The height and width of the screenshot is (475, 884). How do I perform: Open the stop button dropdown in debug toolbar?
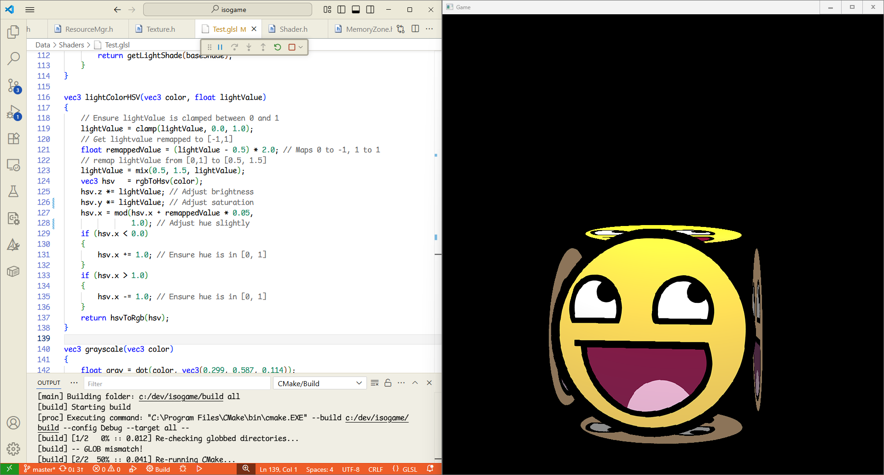[301, 47]
